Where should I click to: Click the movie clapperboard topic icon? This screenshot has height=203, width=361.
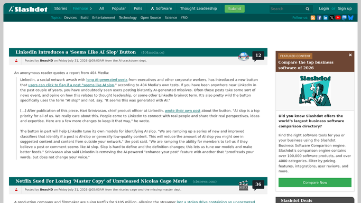pos(244,185)
